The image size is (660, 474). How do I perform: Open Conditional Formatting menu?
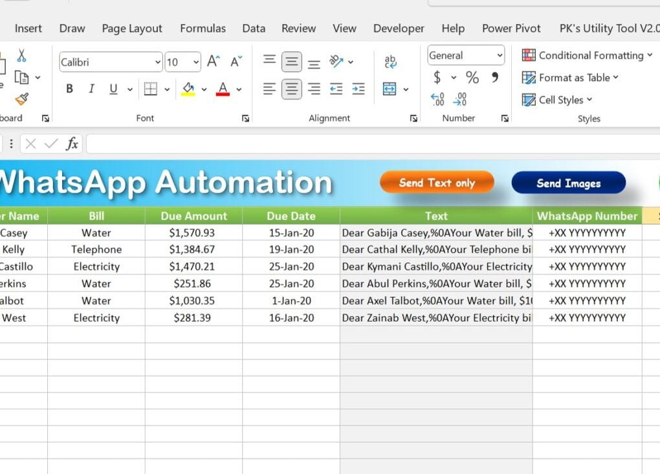tap(587, 55)
